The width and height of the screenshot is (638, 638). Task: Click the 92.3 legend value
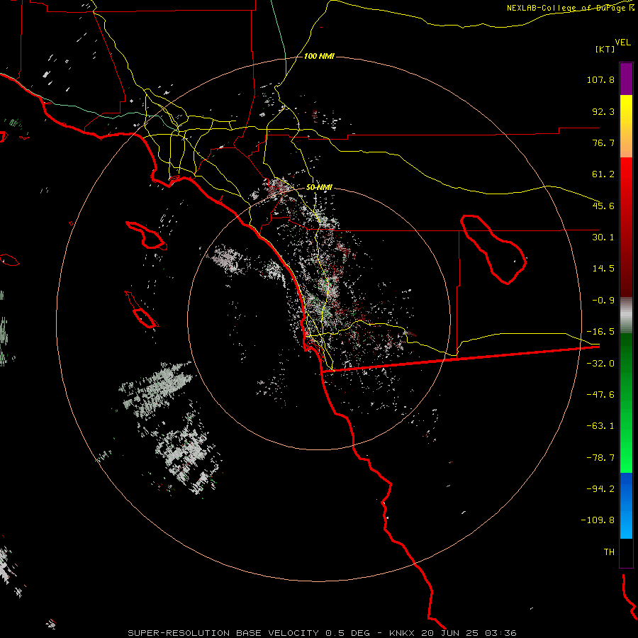(x=603, y=111)
